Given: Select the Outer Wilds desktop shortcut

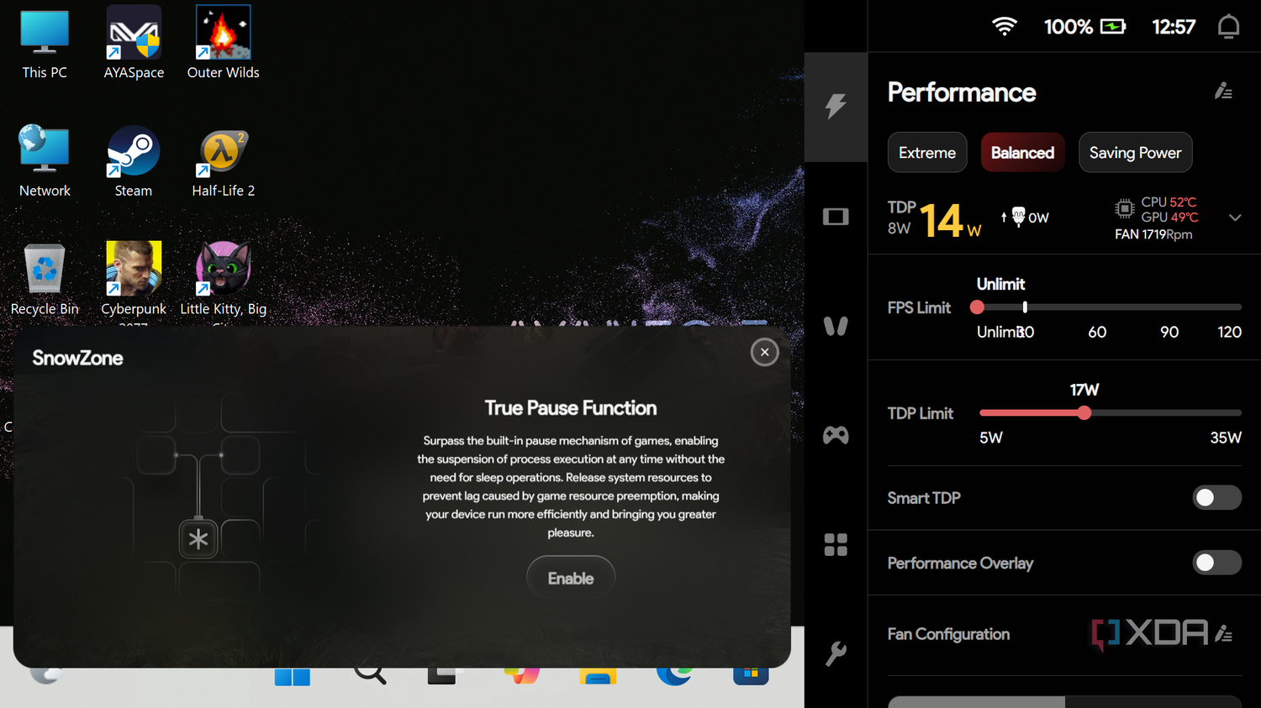Looking at the screenshot, I should point(223,44).
